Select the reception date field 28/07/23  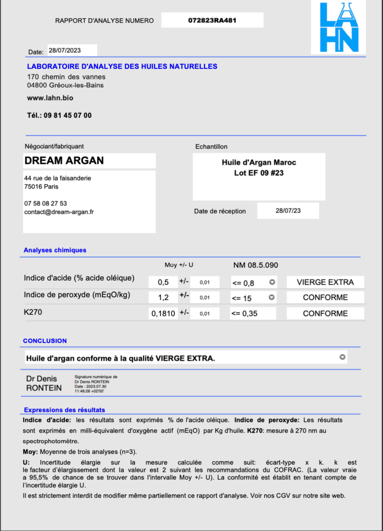(x=288, y=211)
